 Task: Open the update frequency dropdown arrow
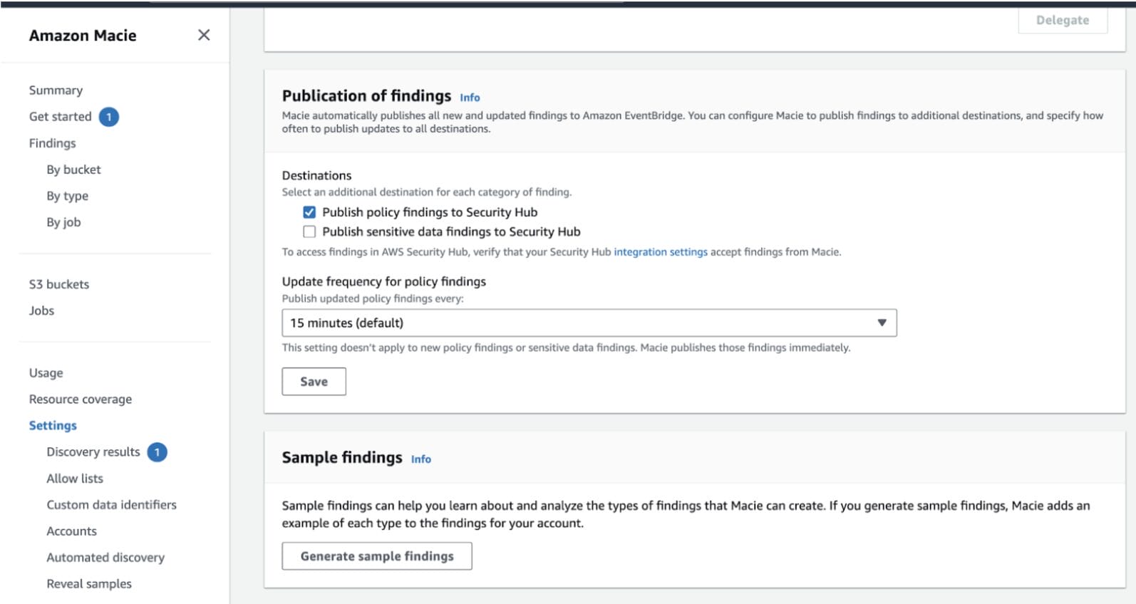click(x=882, y=323)
